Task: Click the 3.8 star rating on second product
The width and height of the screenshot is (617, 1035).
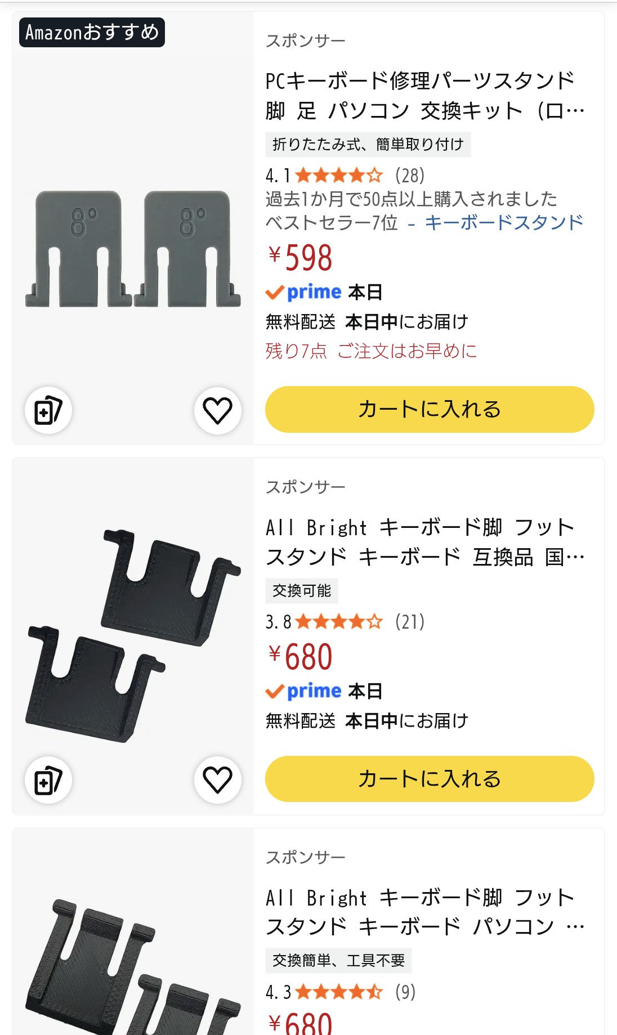Action: [x=324, y=622]
